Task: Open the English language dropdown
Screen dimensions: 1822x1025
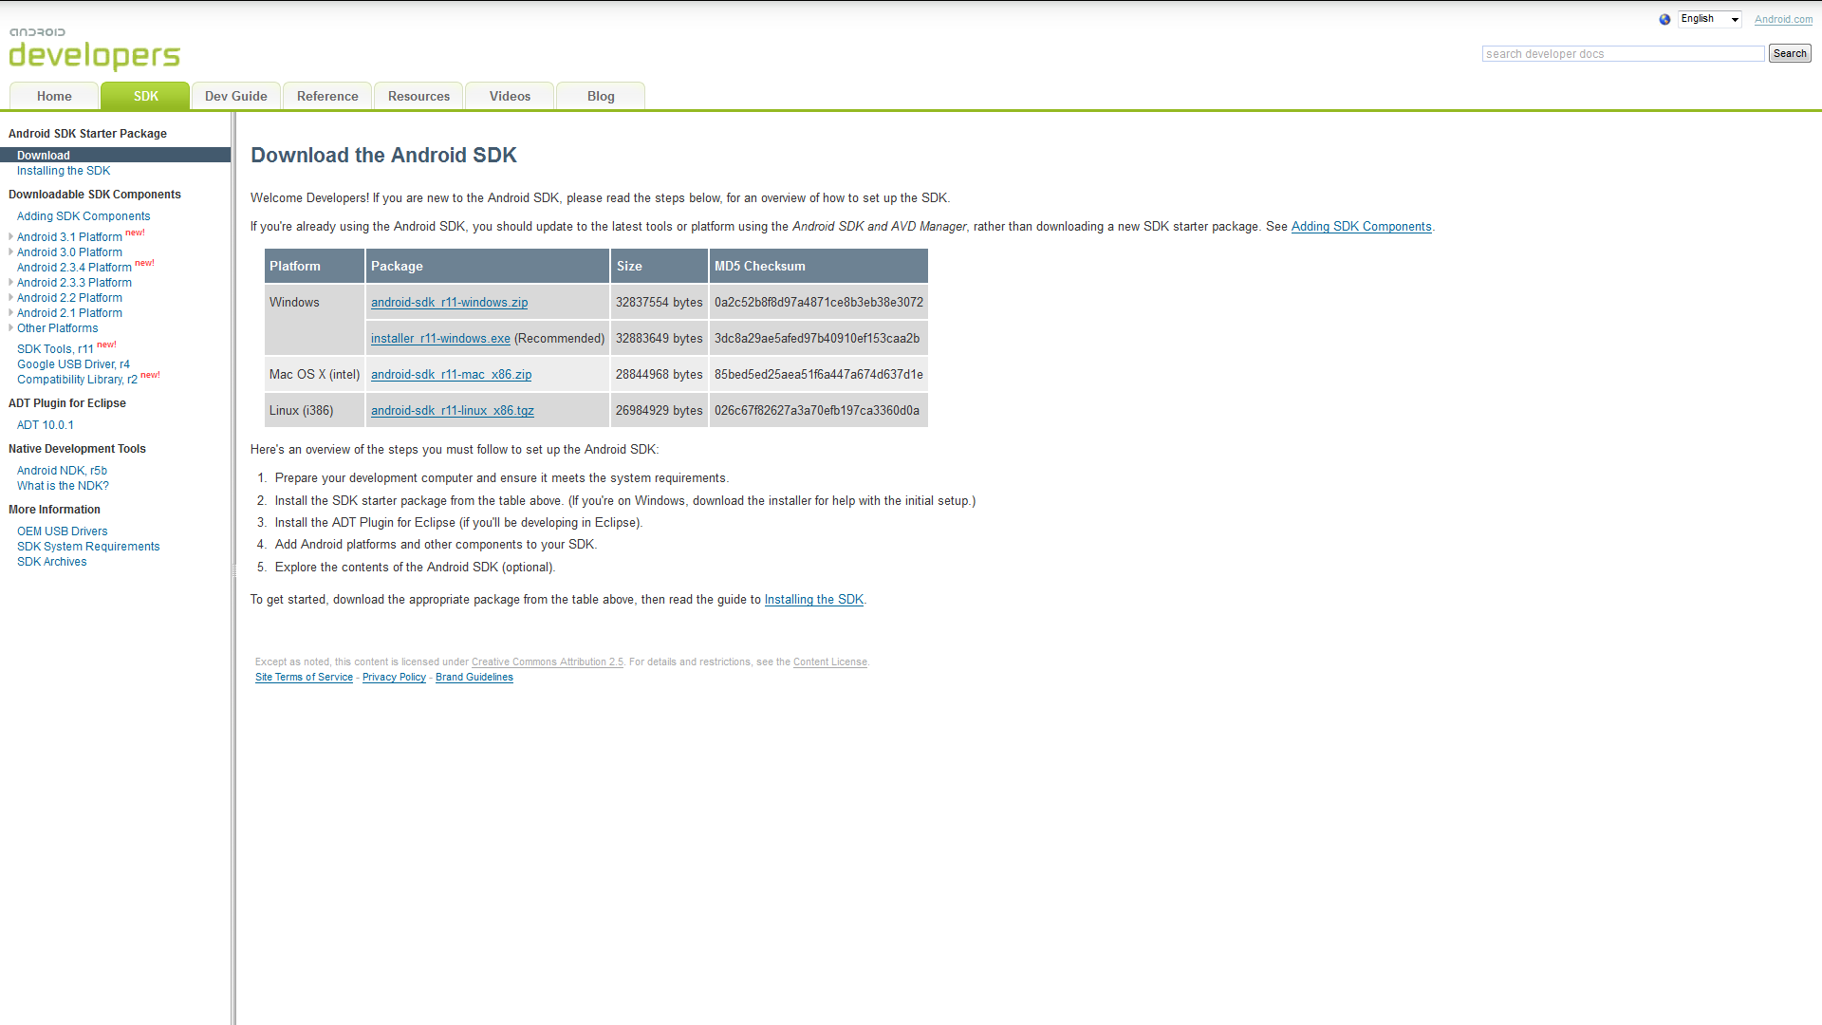Action: click(1709, 19)
